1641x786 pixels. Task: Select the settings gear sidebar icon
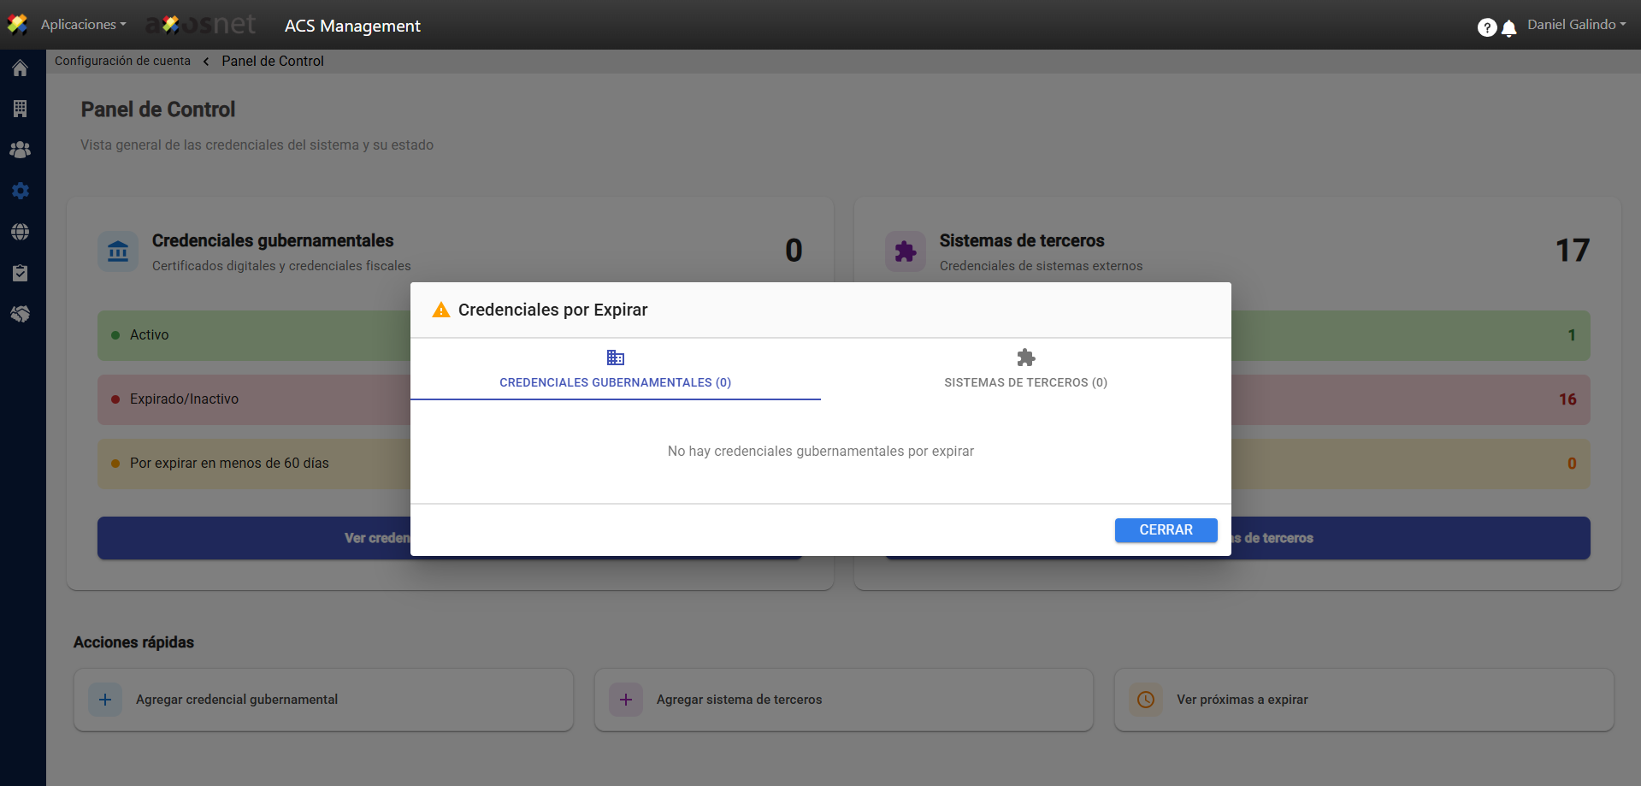20,191
